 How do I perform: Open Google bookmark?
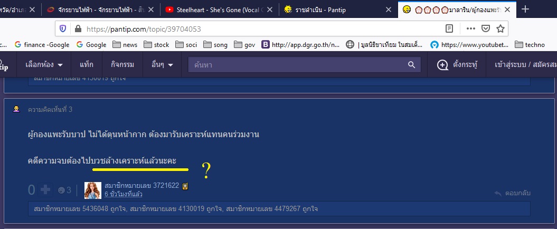(91, 44)
